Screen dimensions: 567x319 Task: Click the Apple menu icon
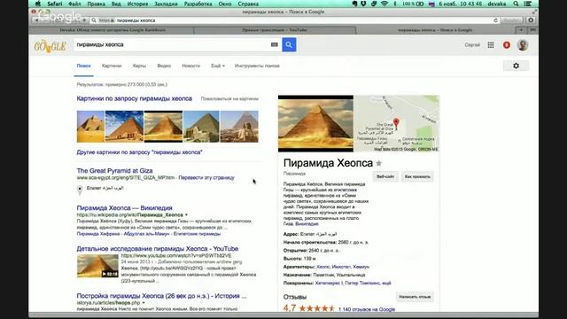pyautogui.click(x=38, y=4)
